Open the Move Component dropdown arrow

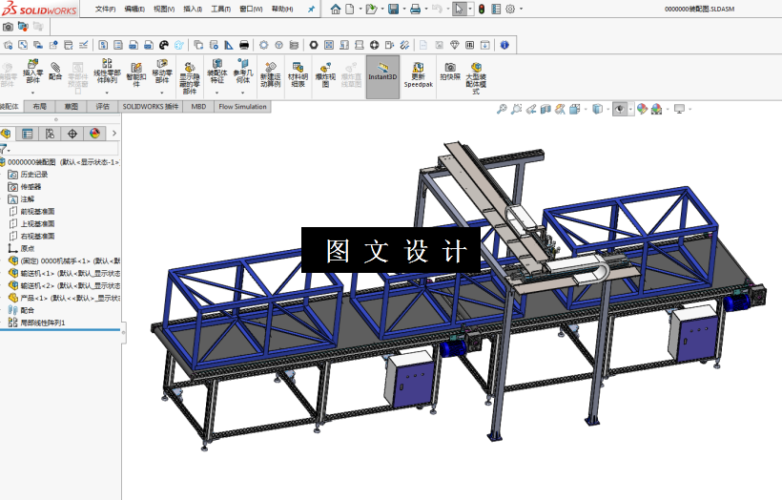161,93
